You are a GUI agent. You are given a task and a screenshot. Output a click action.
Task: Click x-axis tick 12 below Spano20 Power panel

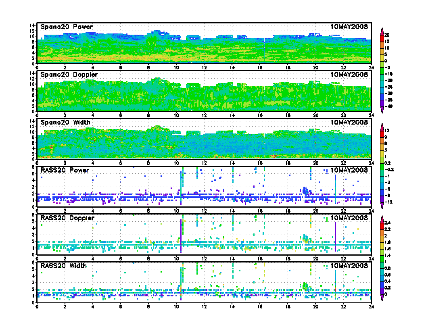pyautogui.click(x=204, y=68)
